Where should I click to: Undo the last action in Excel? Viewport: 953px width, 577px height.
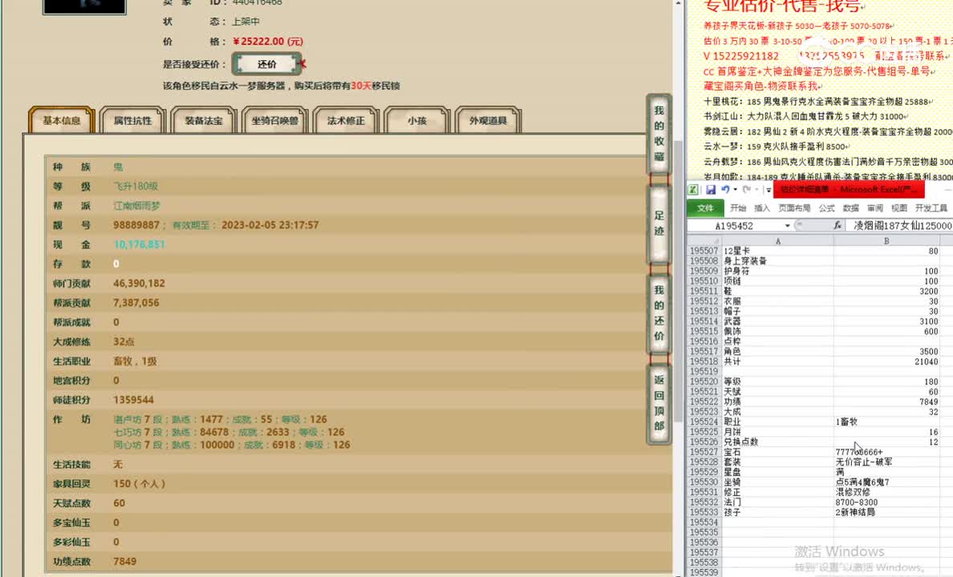[x=725, y=189]
